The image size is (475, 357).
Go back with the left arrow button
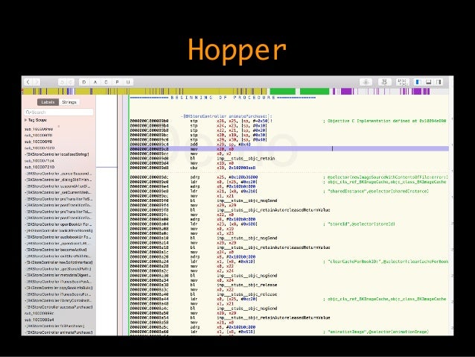pyautogui.click(x=28, y=82)
